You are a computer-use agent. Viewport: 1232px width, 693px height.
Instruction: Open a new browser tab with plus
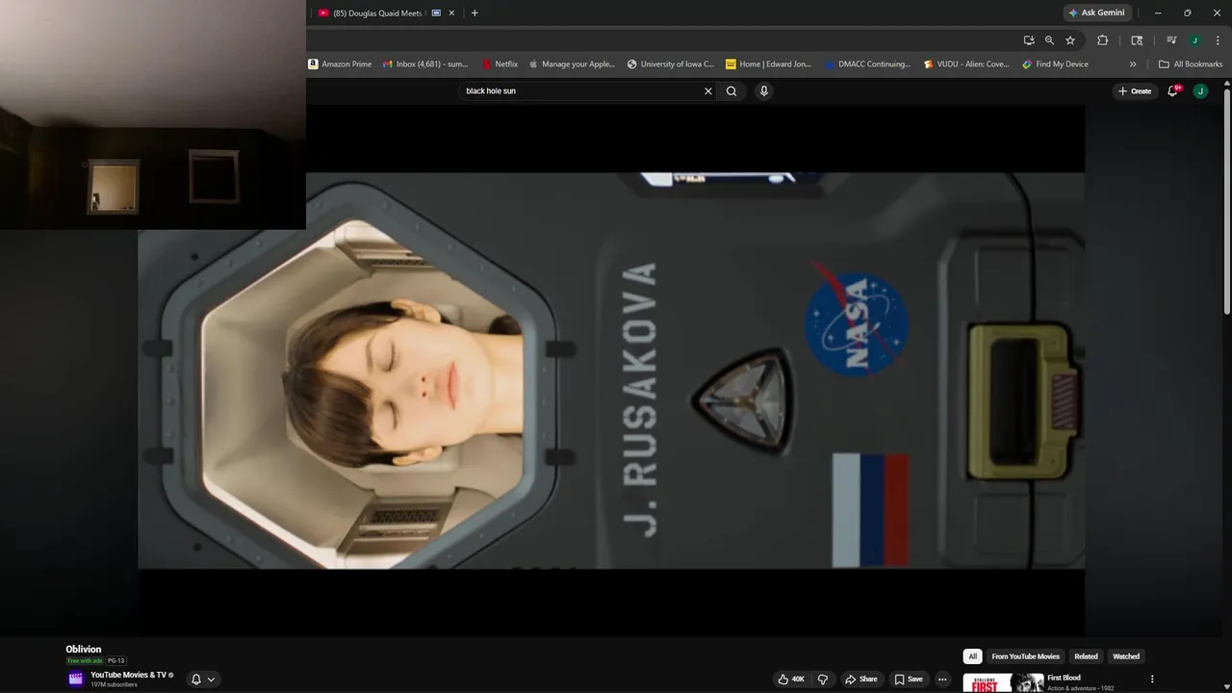tap(475, 13)
